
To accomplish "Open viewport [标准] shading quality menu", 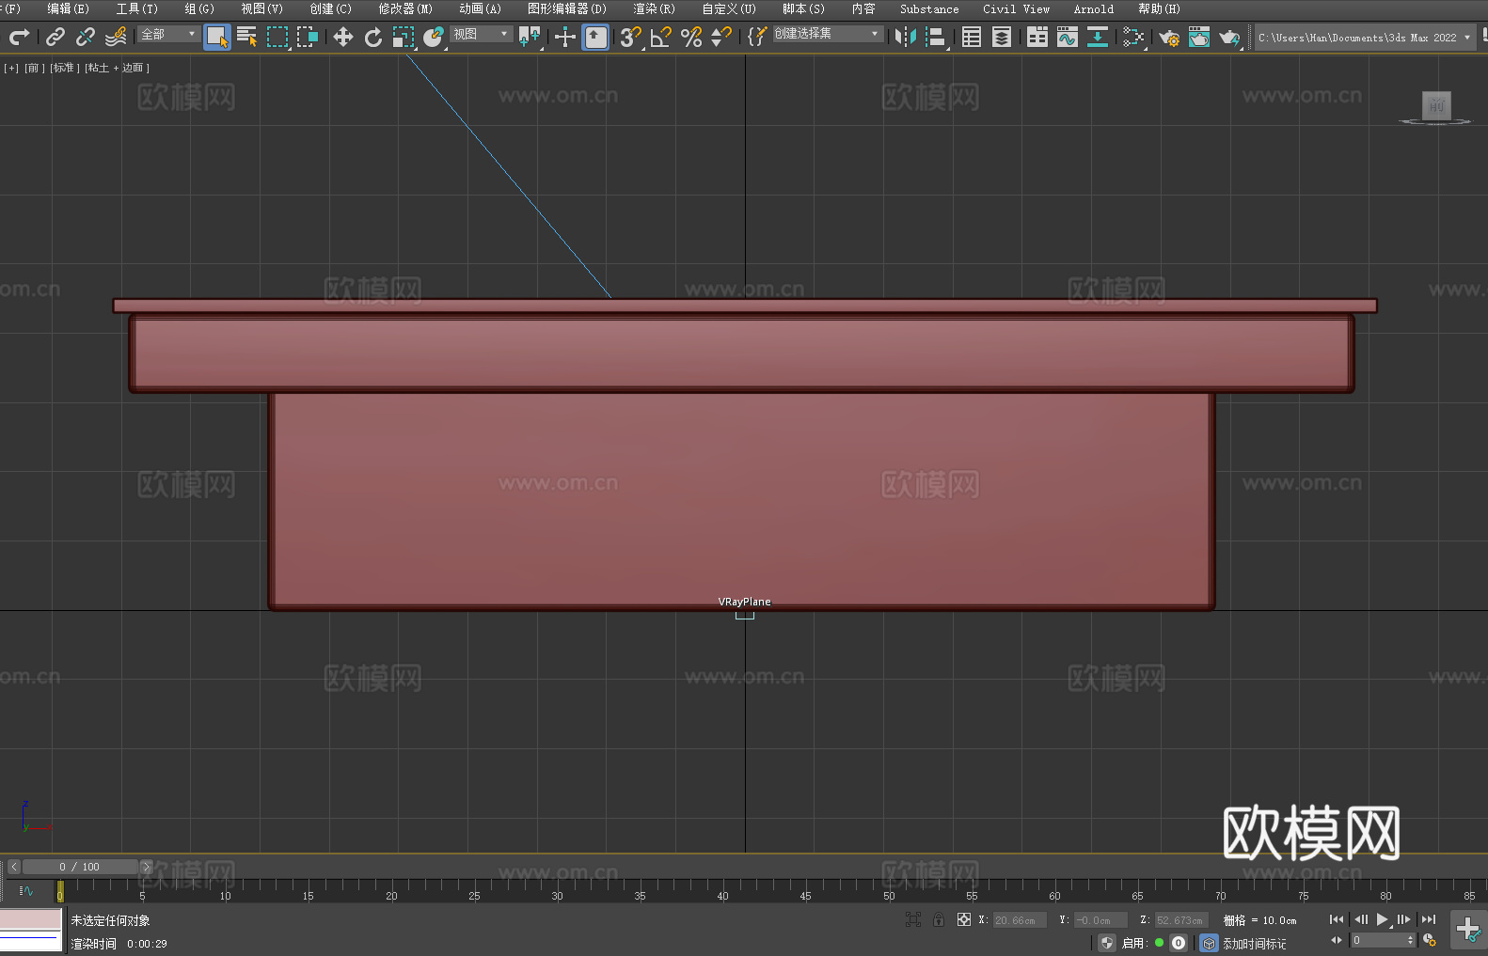I will [65, 68].
